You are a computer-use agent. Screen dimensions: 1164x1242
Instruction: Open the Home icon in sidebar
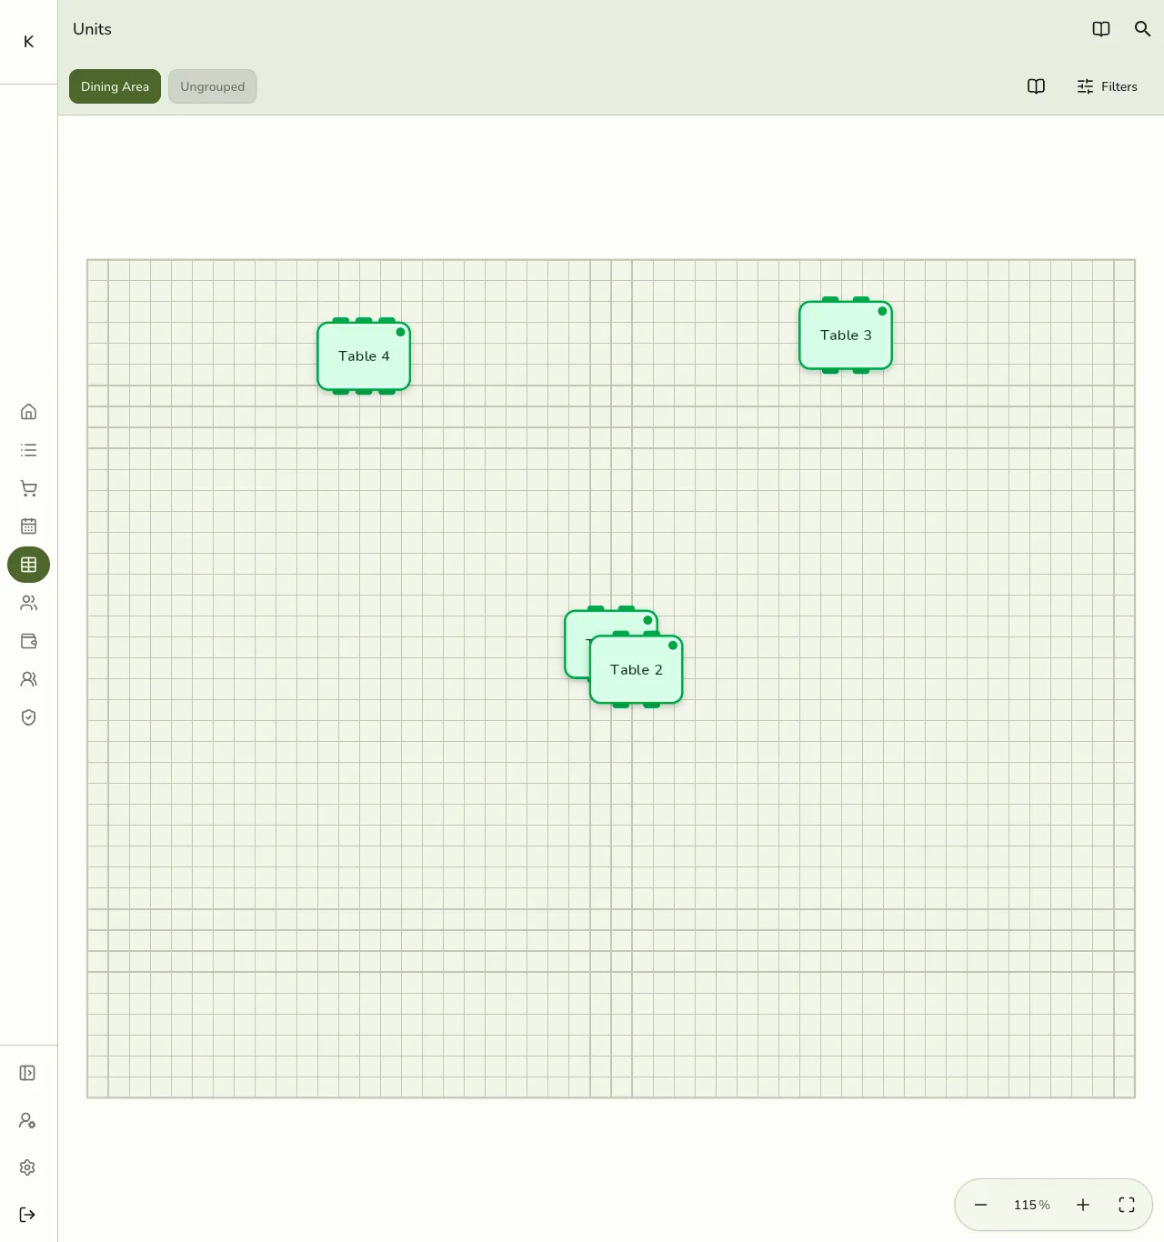28,412
